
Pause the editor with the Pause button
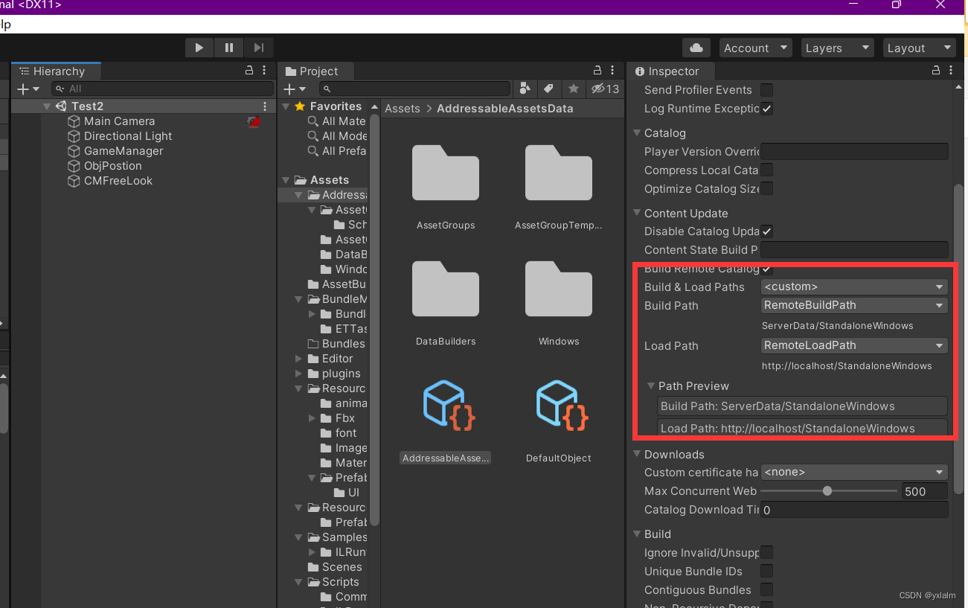point(229,48)
